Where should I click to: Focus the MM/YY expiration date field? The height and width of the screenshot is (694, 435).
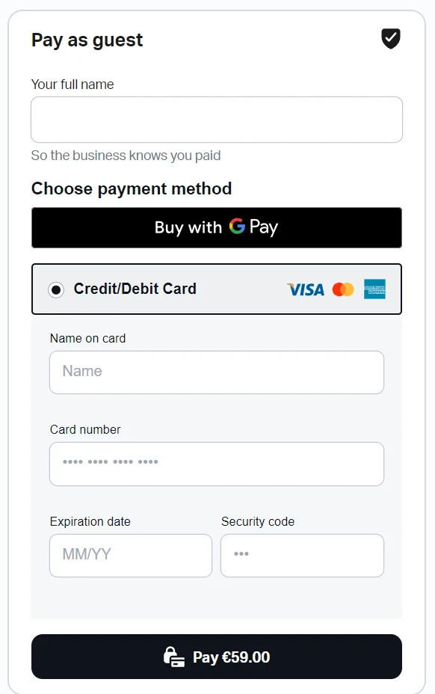[131, 556]
